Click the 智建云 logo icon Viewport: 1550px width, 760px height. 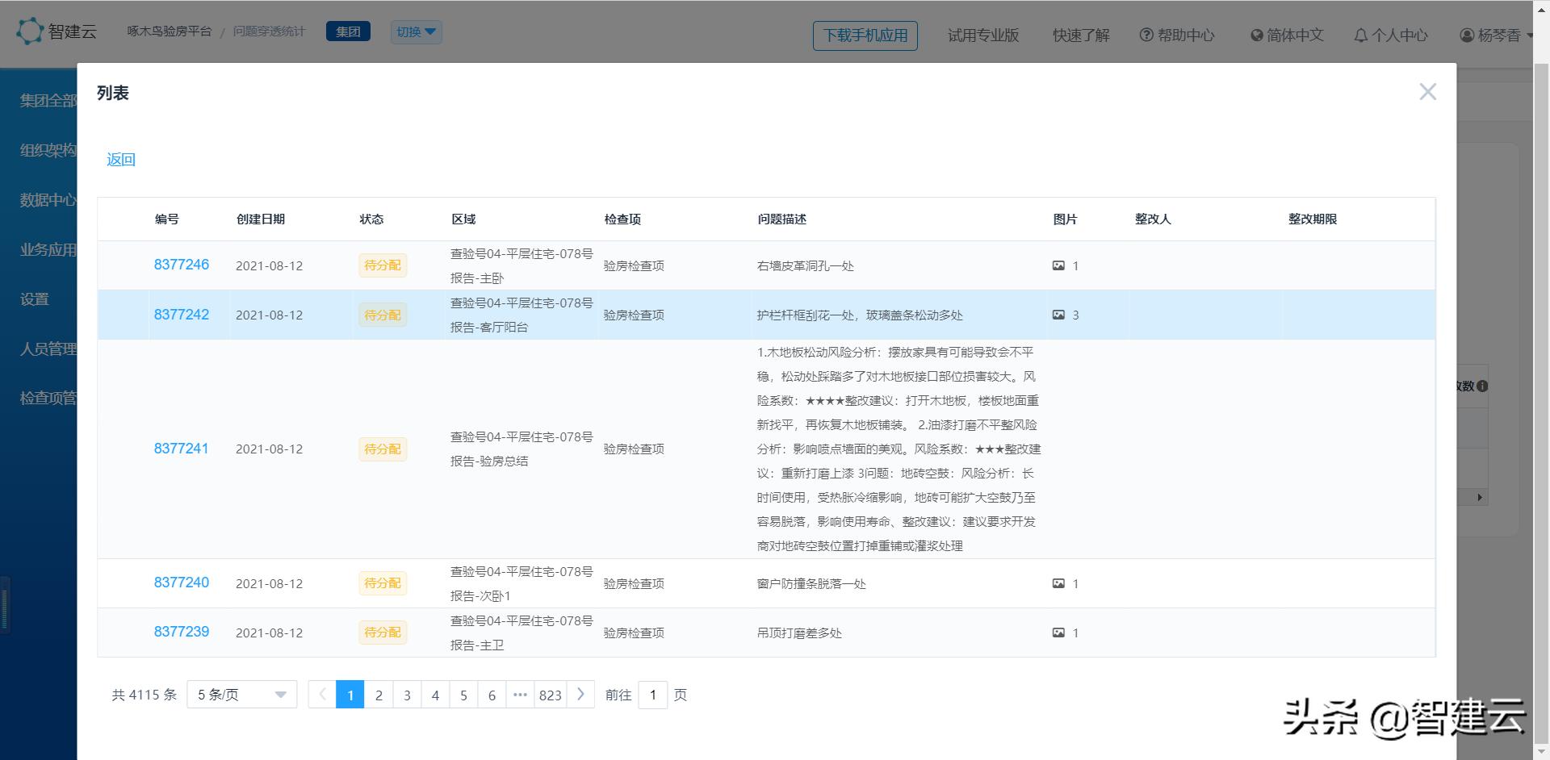click(x=30, y=31)
